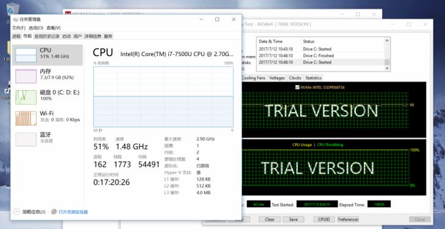Switch to the 进程 tab
Screen dimensions: 445x229
[16, 36]
